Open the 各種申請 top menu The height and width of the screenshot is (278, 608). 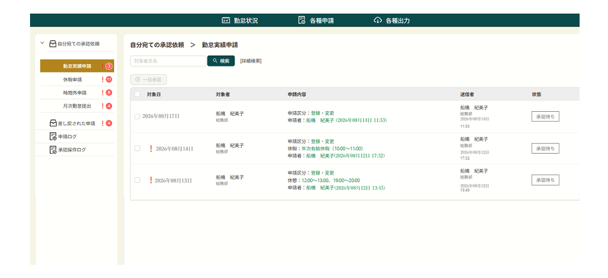316,21
